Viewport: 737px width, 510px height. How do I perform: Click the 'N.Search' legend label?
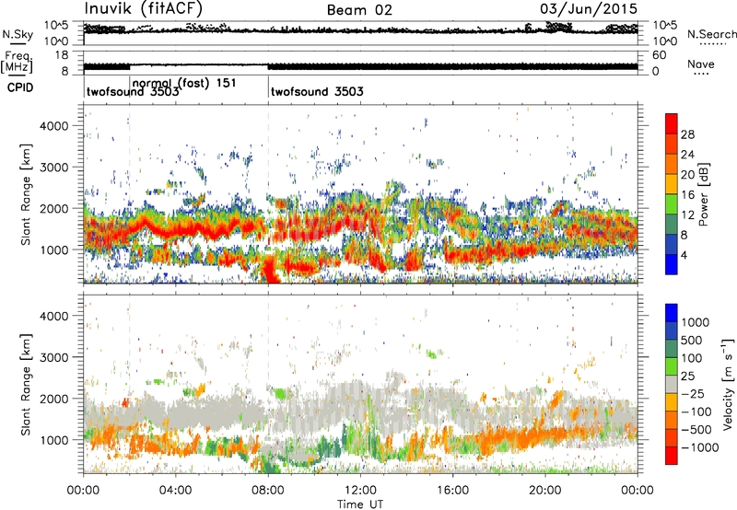(x=711, y=34)
